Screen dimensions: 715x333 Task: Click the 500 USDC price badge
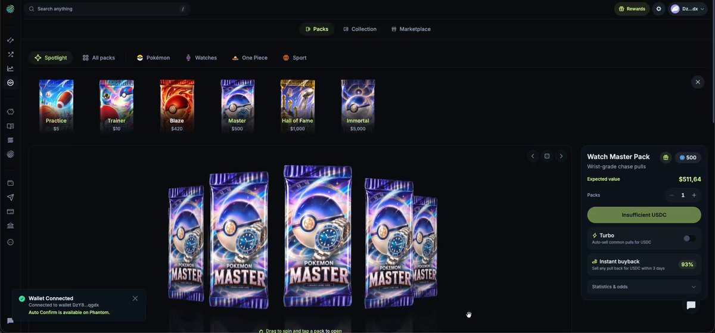pyautogui.click(x=688, y=158)
